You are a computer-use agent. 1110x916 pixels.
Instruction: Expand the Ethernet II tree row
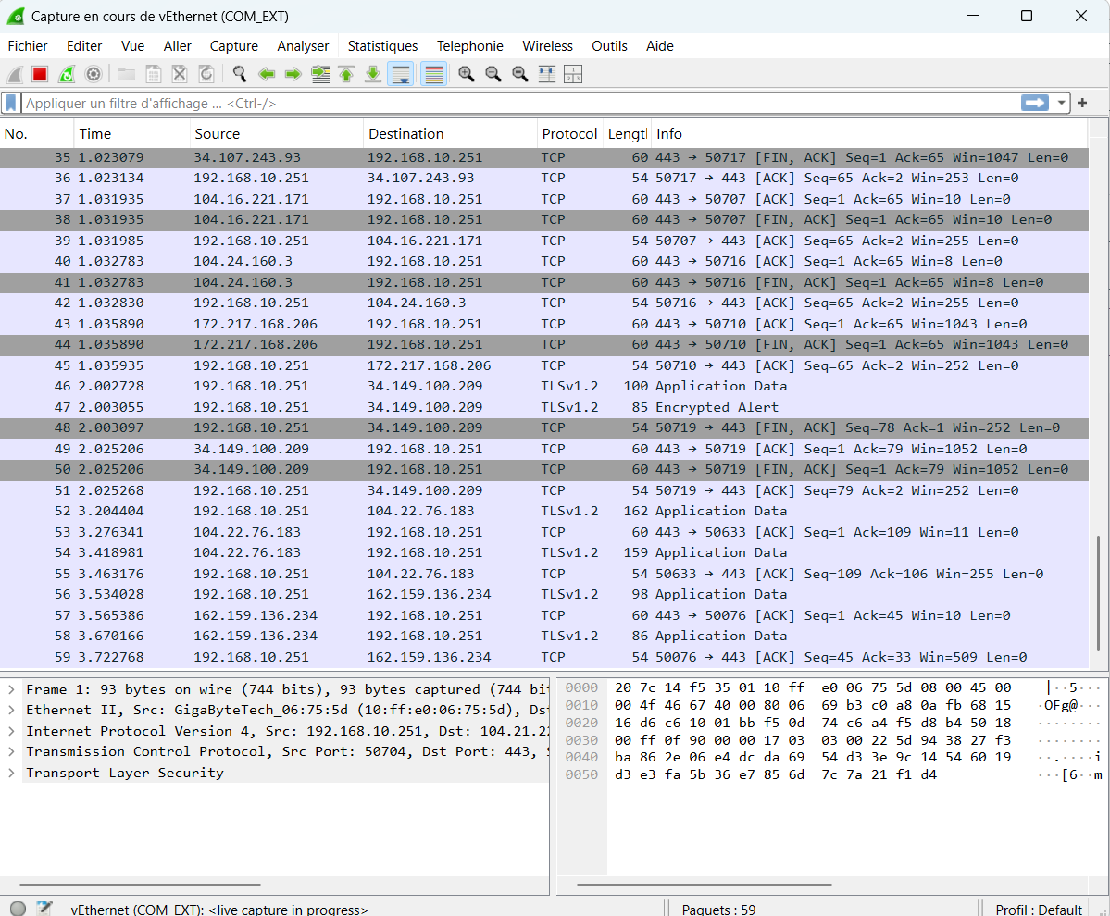11,711
